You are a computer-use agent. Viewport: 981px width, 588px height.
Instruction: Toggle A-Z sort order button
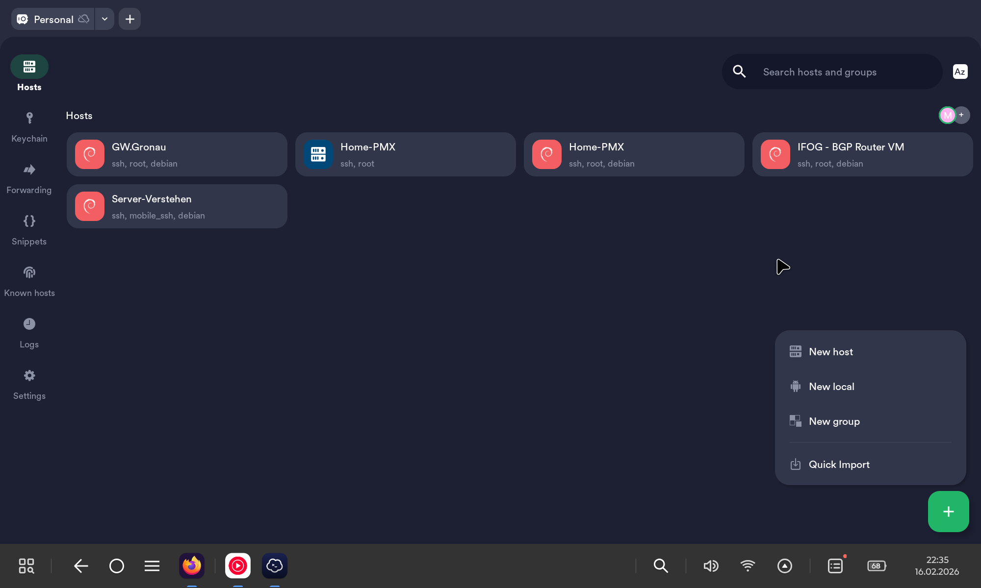click(x=960, y=72)
